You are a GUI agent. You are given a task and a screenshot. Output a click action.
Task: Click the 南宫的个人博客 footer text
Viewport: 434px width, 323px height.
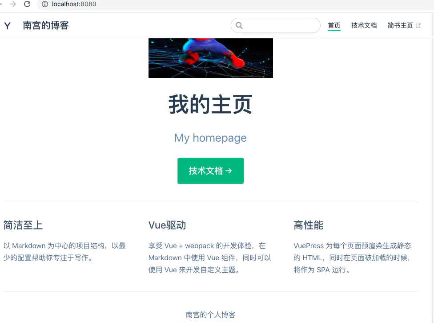tap(210, 315)
